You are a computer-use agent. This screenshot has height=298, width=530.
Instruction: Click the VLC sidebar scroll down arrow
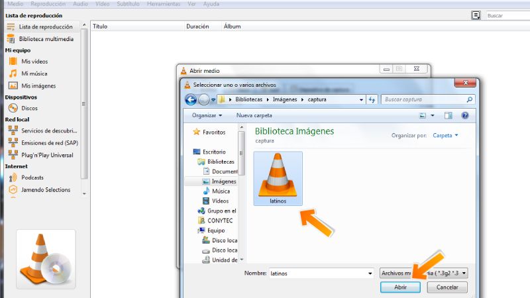84,194
